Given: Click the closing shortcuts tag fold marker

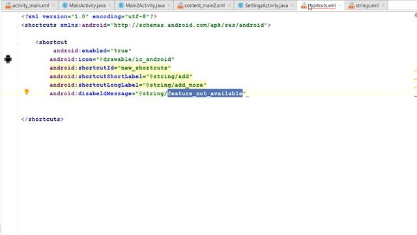Looking at the screenshot, I should point(18,118).
